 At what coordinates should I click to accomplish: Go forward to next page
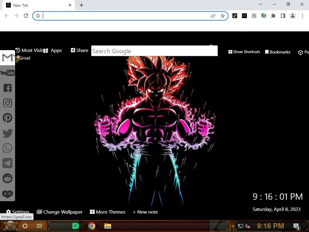pos(16,16)
